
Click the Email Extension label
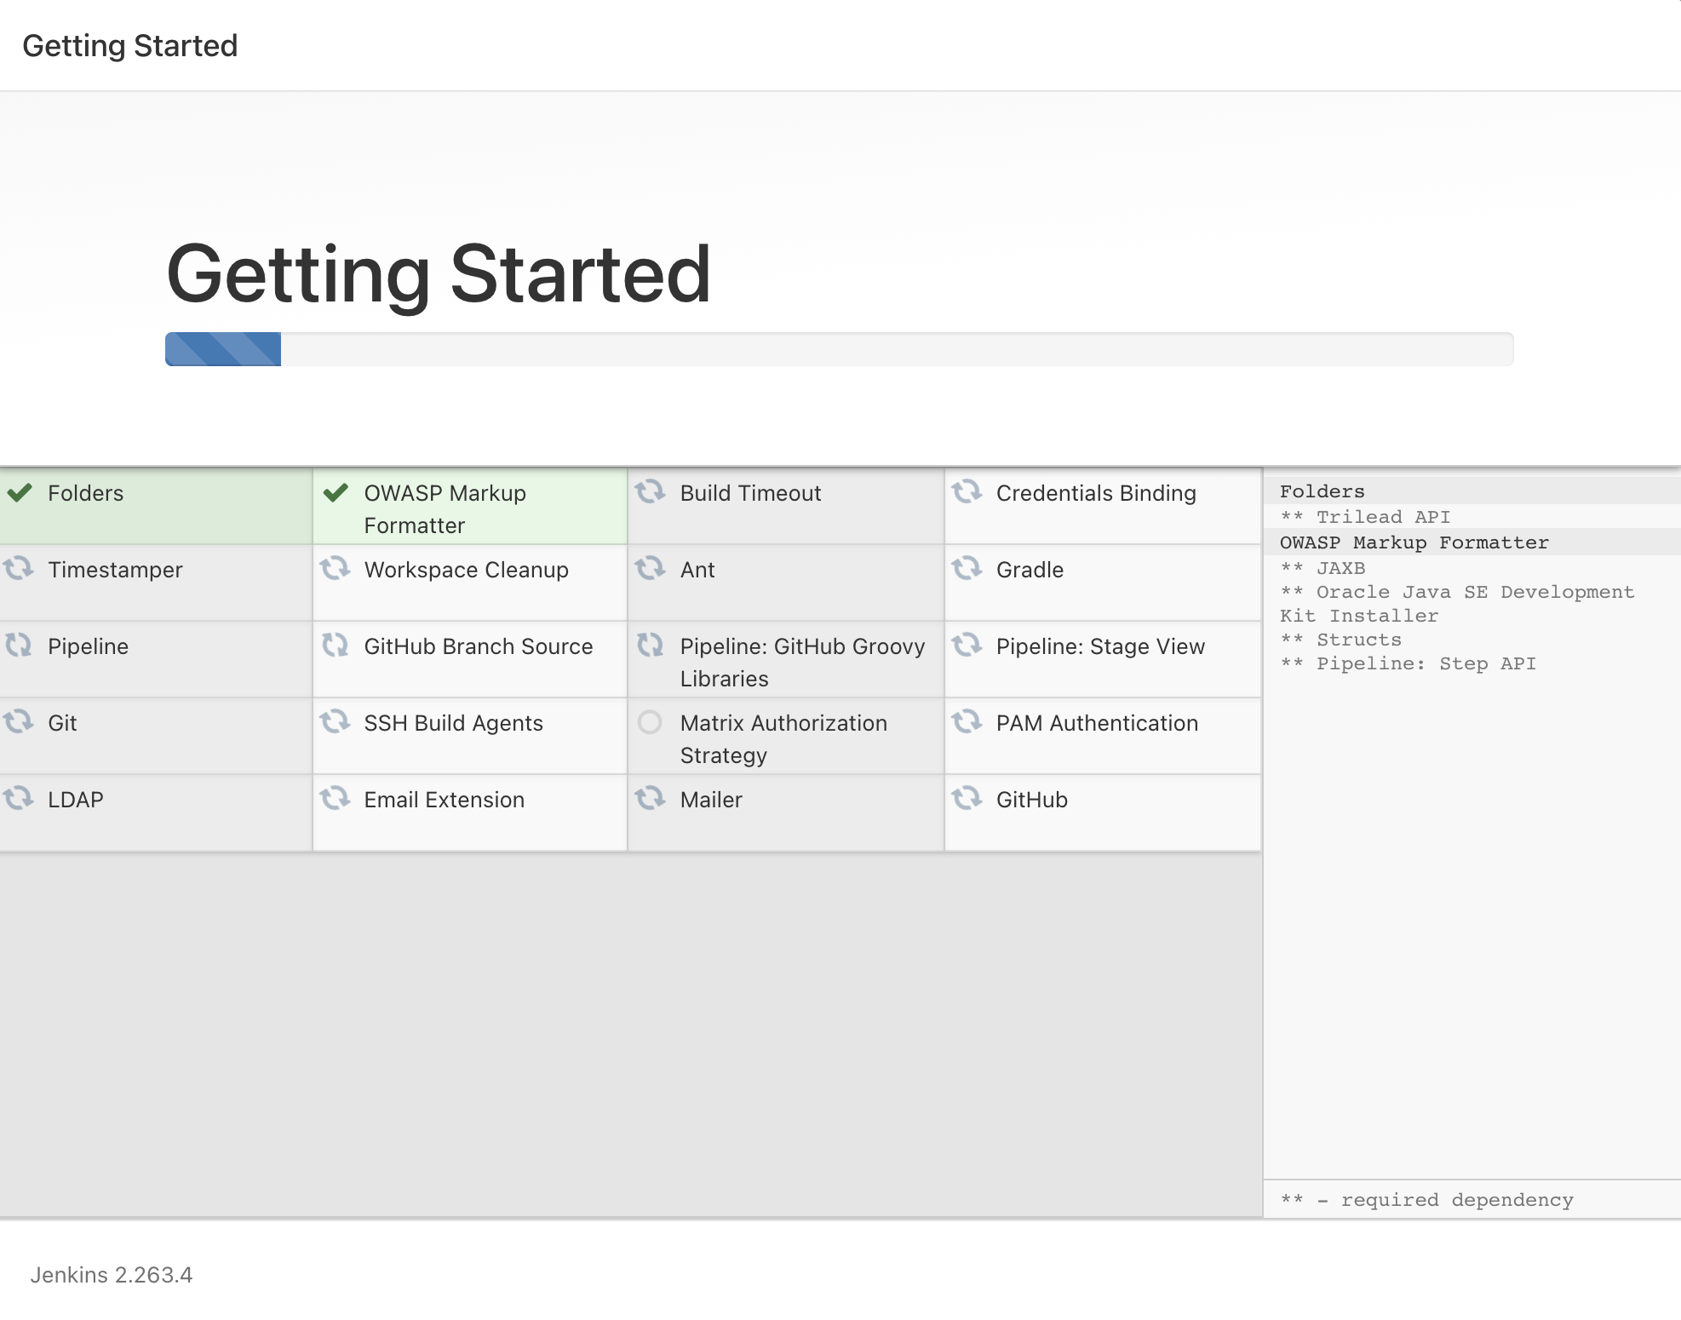[x=444, y=800]
